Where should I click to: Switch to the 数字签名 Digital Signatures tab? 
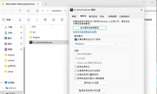pyautogui.click(x=93, y=16)
